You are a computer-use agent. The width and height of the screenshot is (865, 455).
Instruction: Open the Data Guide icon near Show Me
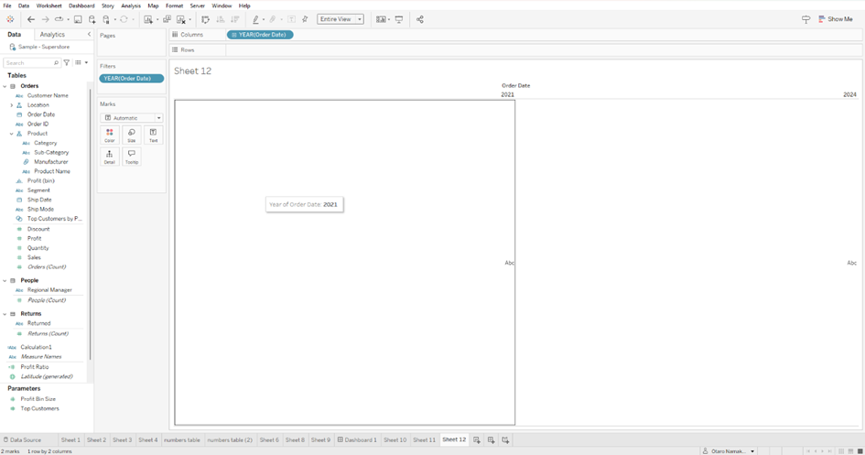[x=806, y=19]
